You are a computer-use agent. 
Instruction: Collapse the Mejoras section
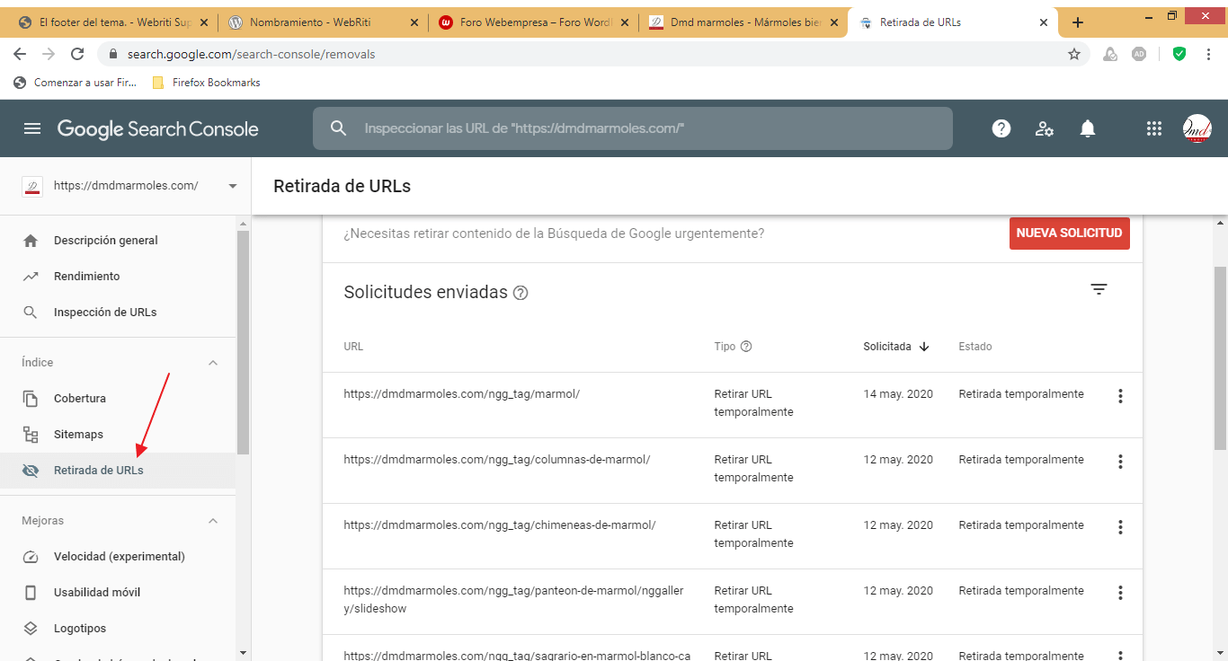[x=213, y=521]
